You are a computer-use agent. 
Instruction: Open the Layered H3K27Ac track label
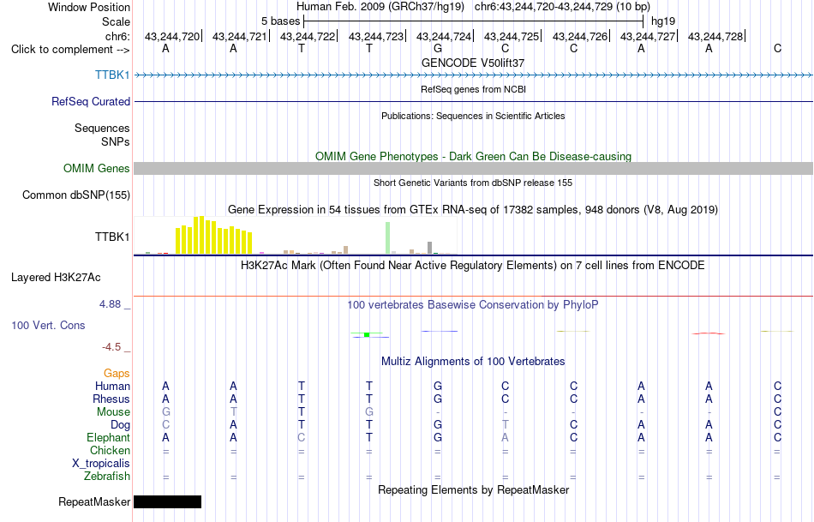click(56, 278)
